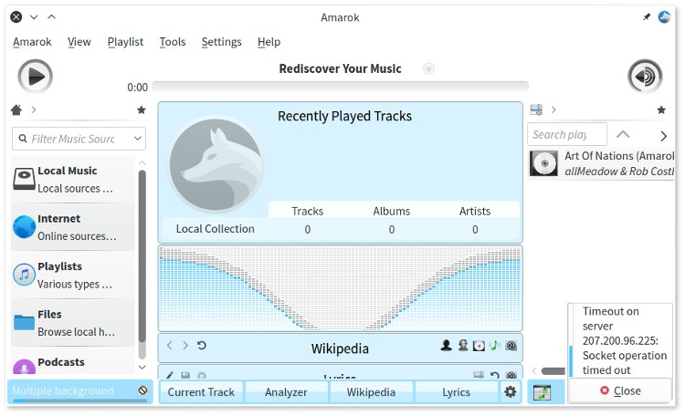Cancel the multiple background tasks
Screen dimensions: 685x416
(x=142, y=390)
